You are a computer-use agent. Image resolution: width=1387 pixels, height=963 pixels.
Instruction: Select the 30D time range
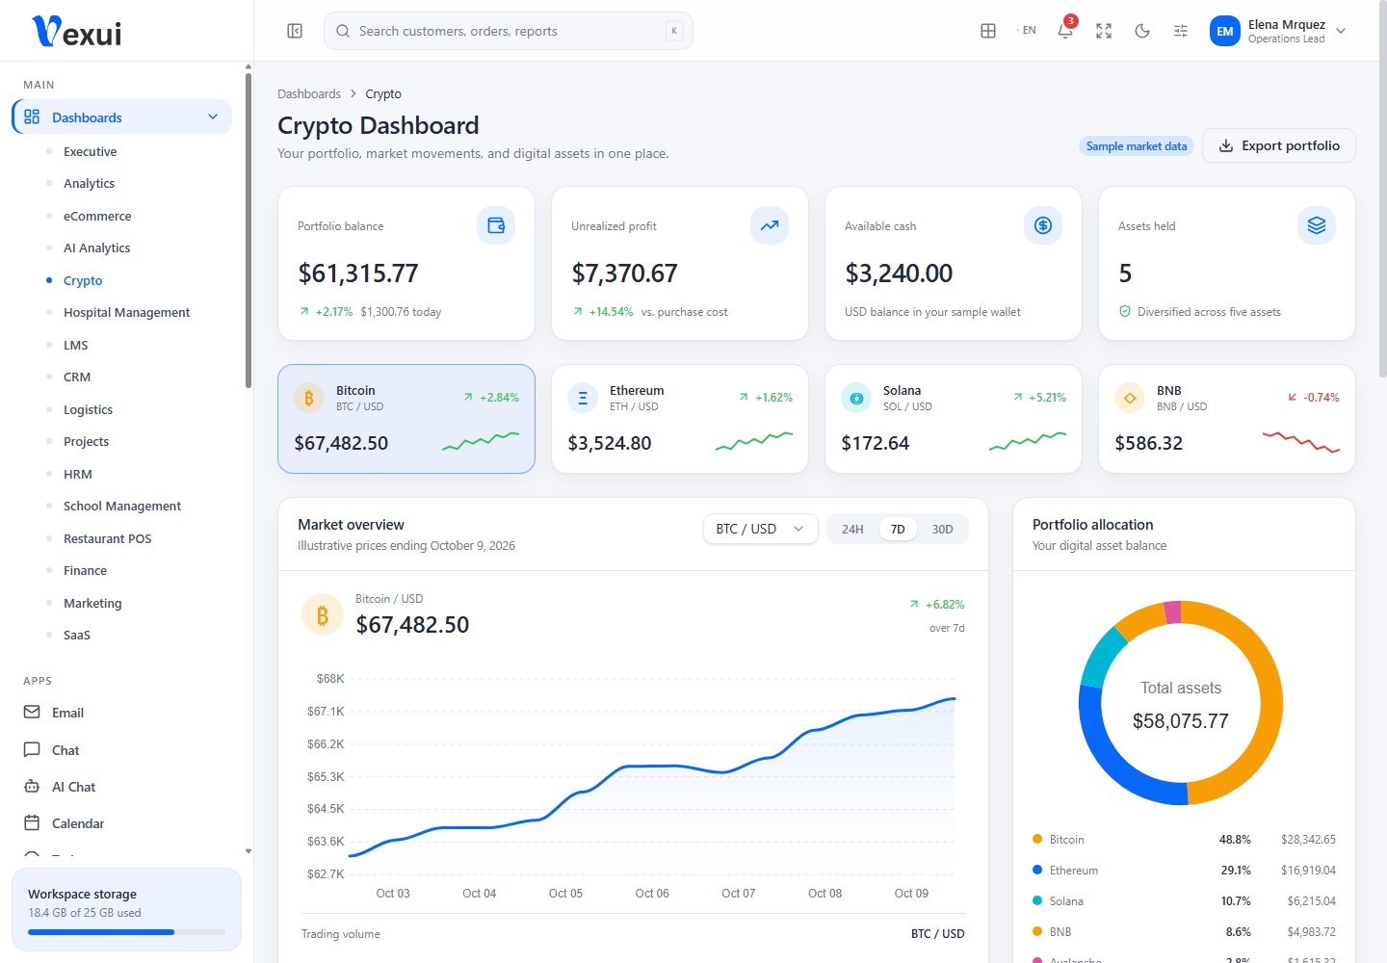(942, 529)
